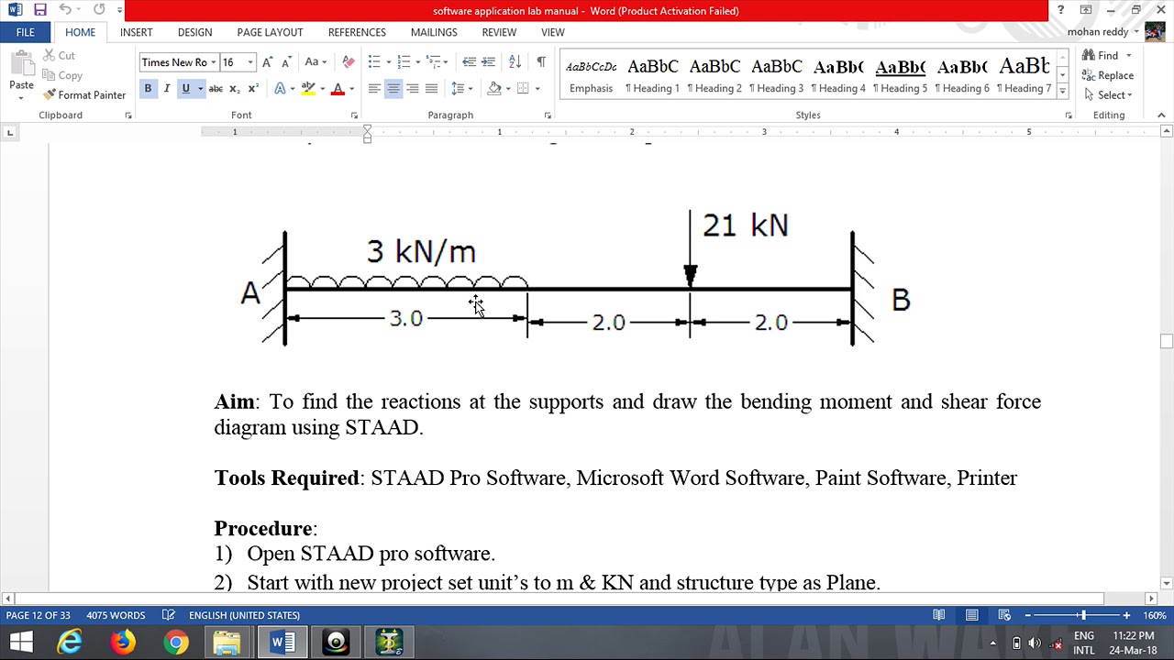Viewport: 1174px width, 660px height.
Task: Toggle Italic formatting
Action: click(x=166, y=89)
